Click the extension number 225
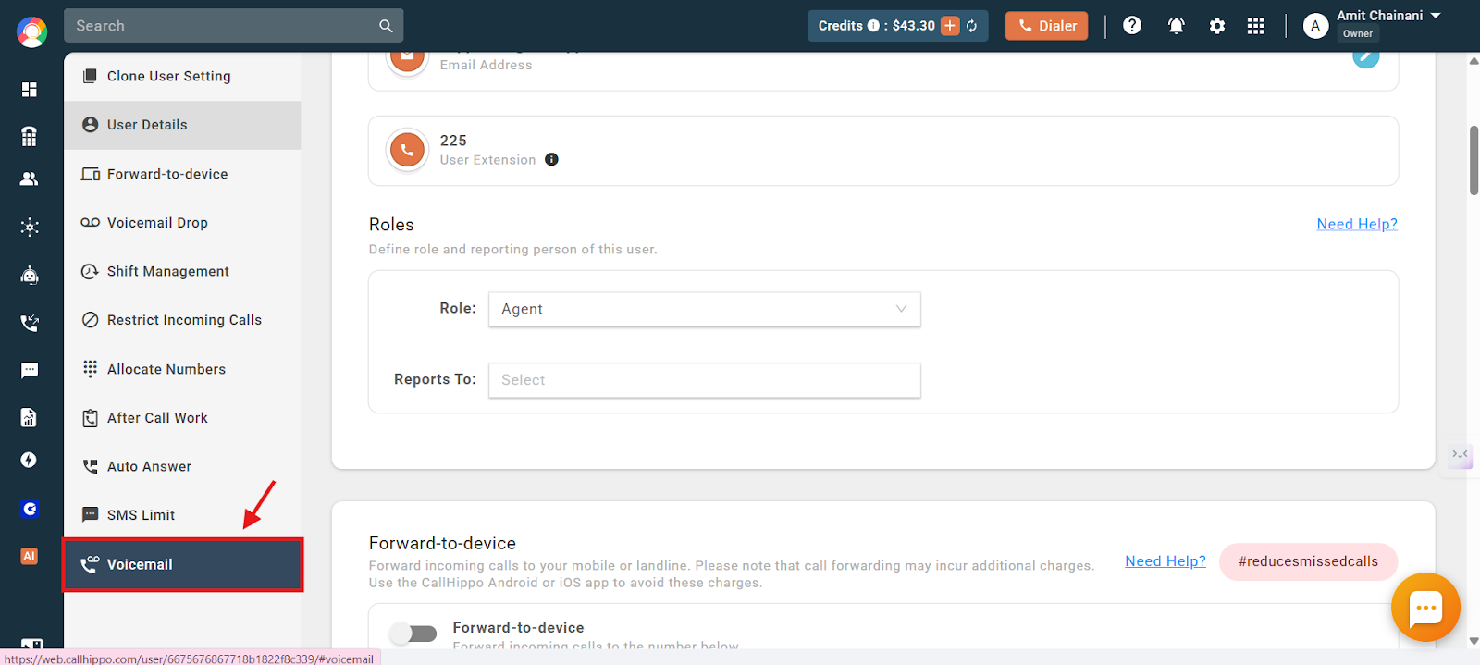 click(453, 141)
